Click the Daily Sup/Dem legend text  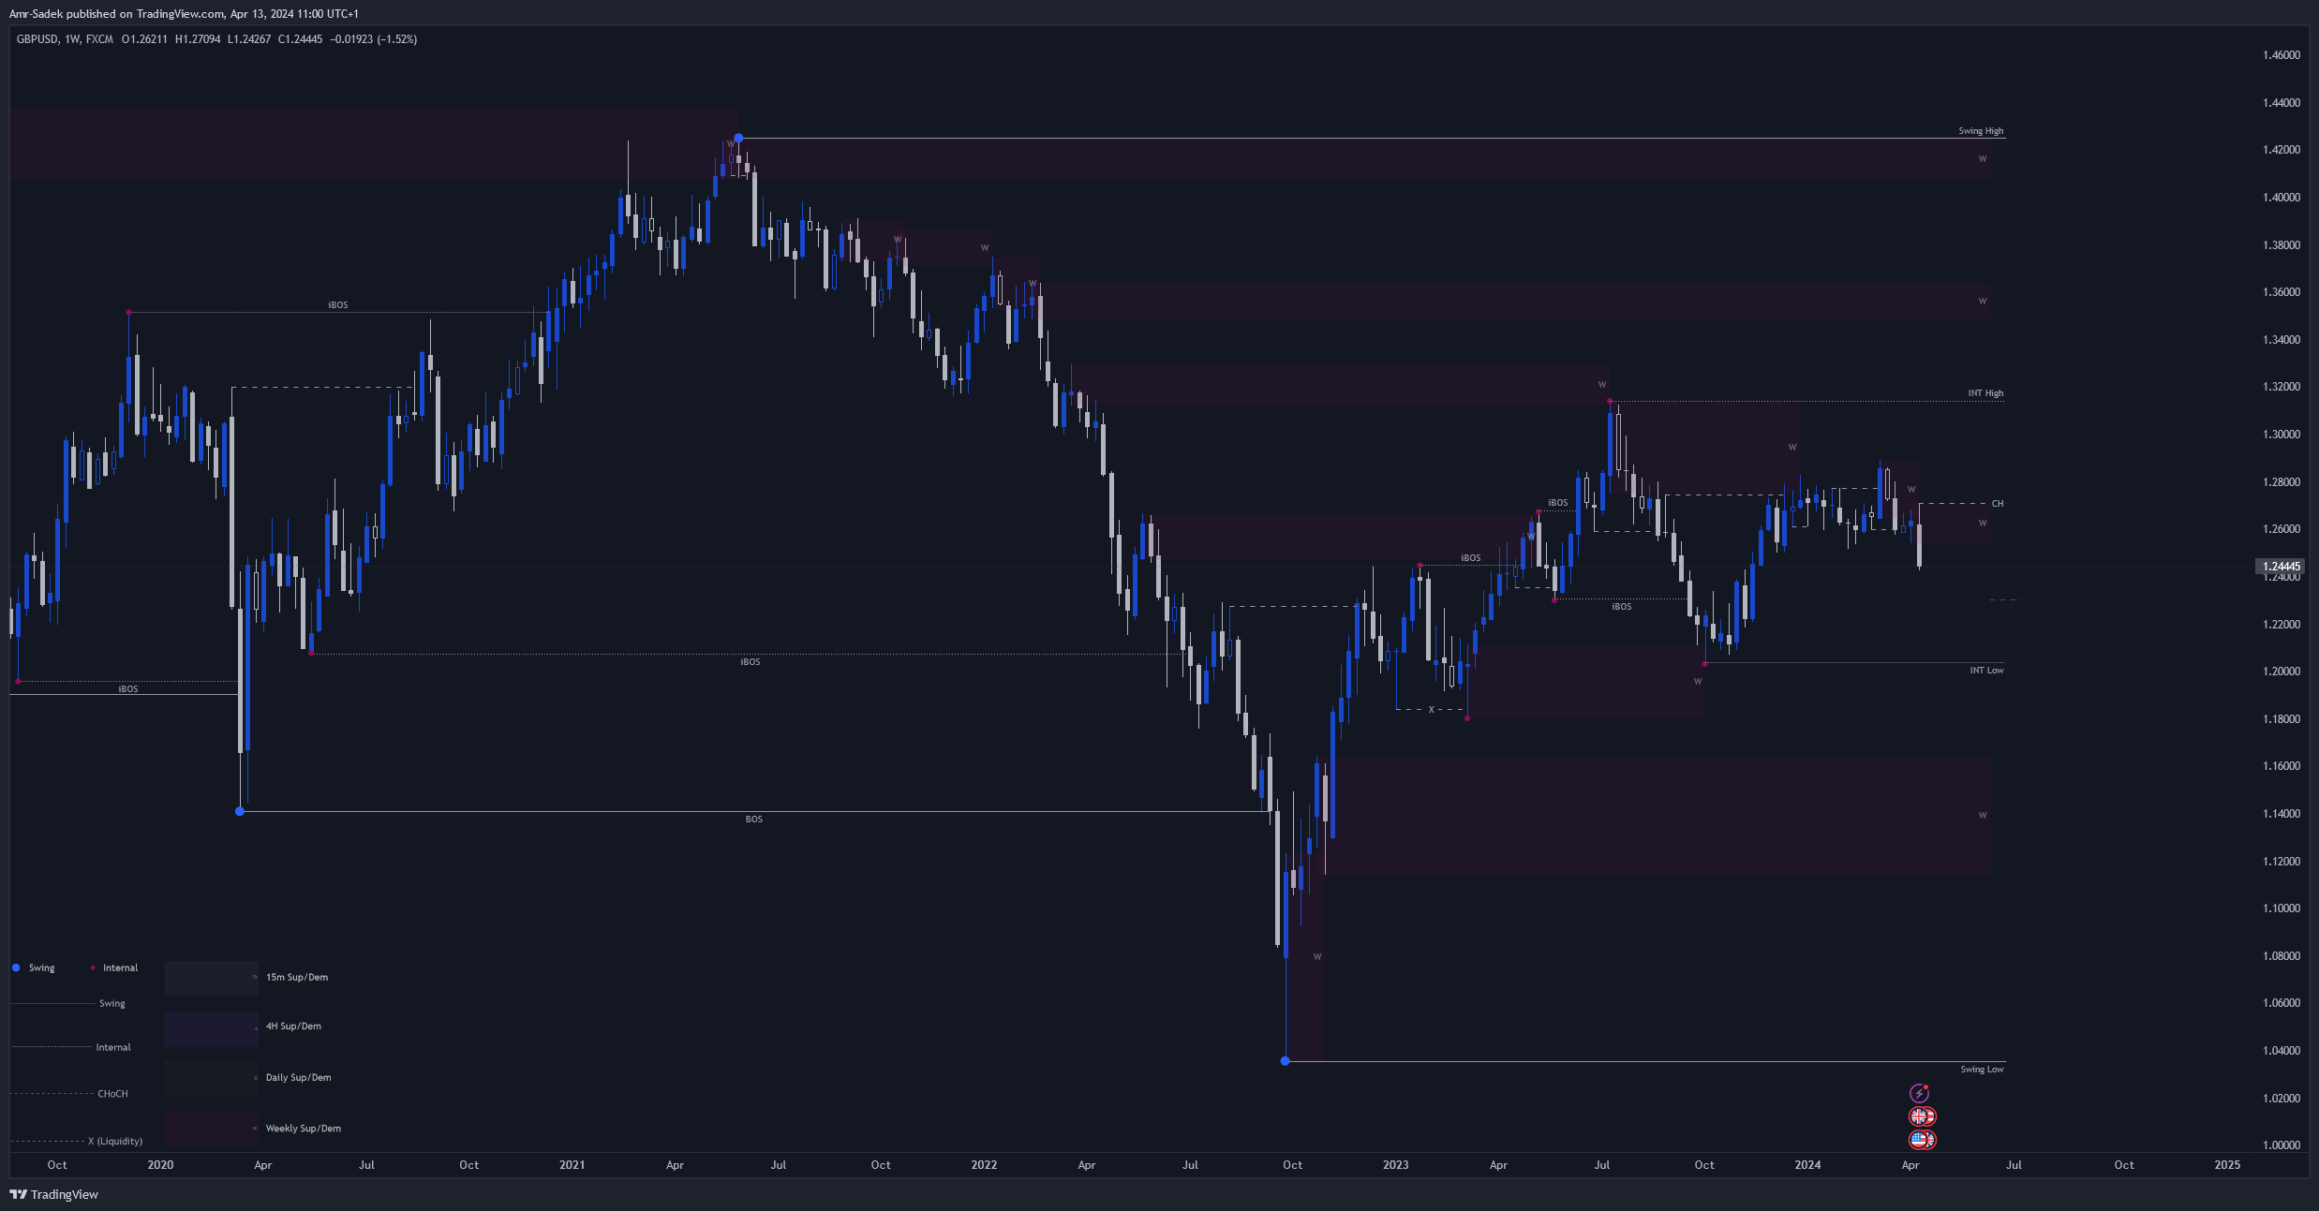pyautogui.click(x=298, y=1078)
